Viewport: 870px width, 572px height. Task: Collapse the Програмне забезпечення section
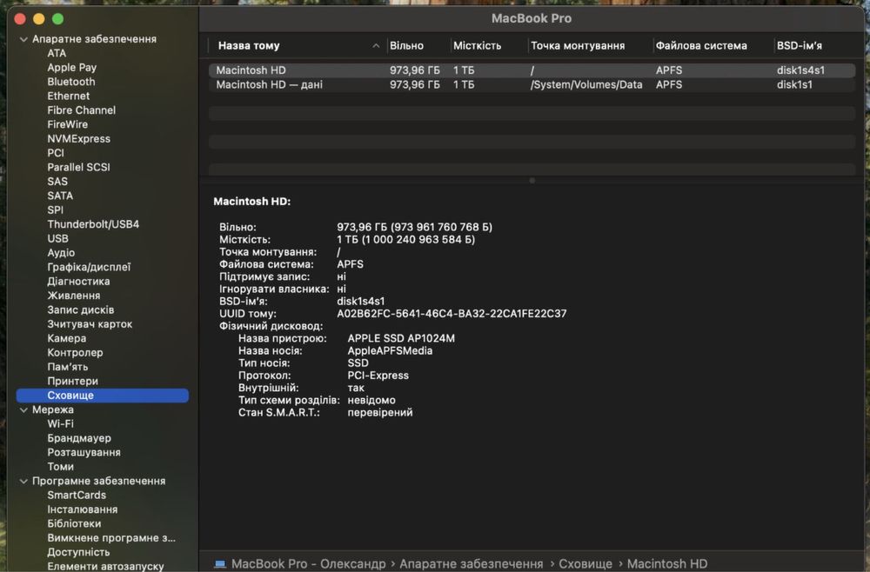[x=23, y=481]
